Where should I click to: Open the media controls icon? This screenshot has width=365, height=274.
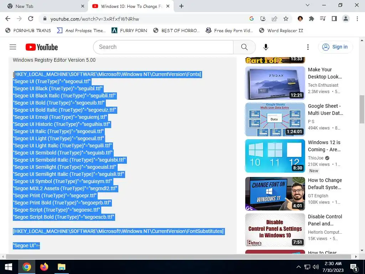tap(323, 19)
